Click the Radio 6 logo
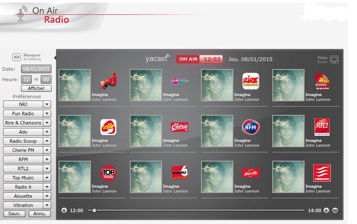Viewport: 357px width, 224px height. click(180, 172)
